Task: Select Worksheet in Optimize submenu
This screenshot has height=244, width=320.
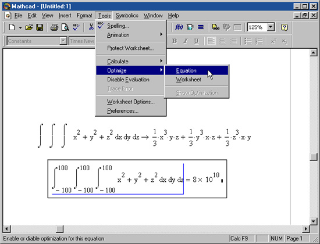Action: point(197,80)
